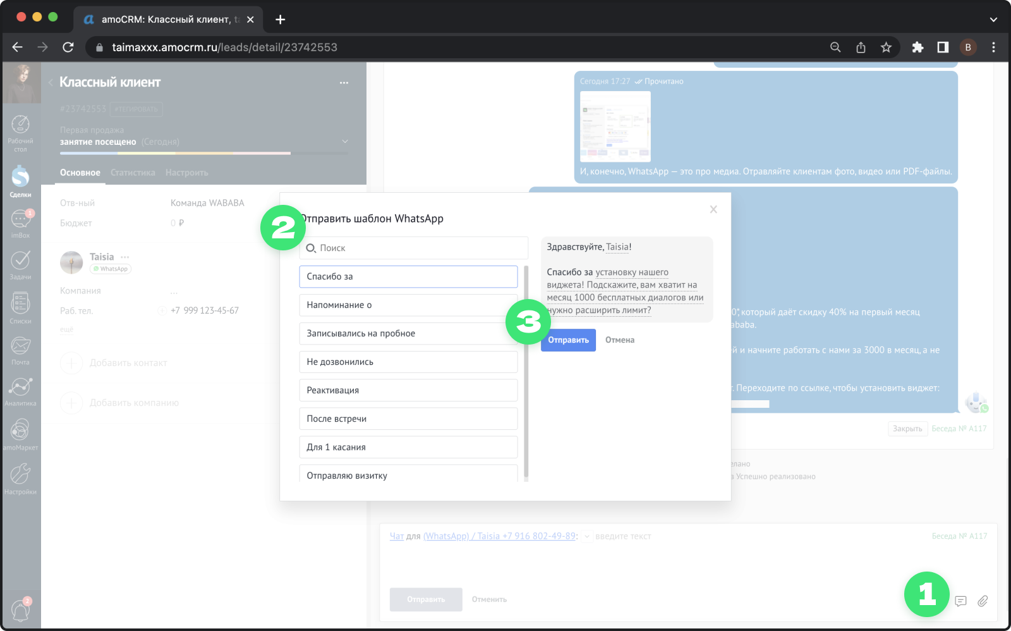The width and height of the screenshot is (1011, 631).
Task: Click Отправить in template dialog
Action: click(x=568, y=340)
